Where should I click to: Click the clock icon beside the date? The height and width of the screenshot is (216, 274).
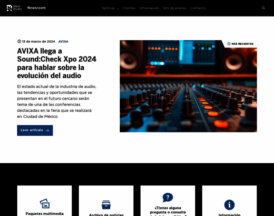19,41
